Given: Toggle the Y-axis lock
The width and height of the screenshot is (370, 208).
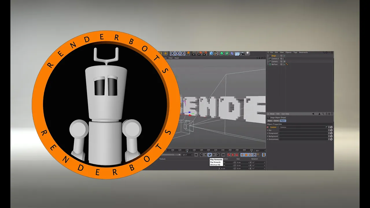Looking at the screenshot, I should click(177, 53).
